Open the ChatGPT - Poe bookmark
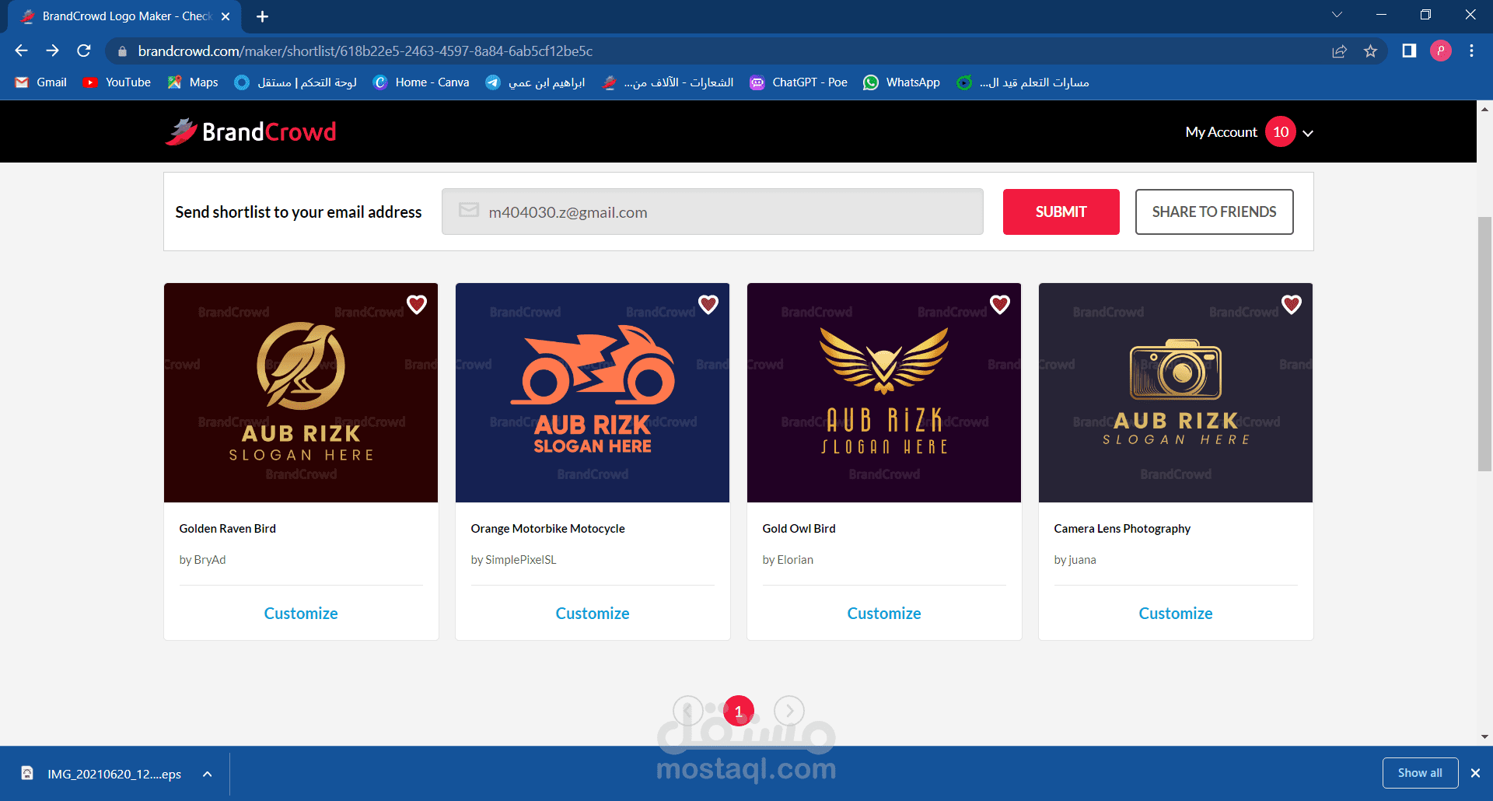This screenshot has height=801, width=1493. pyautogui.click(x=799, y=82)
